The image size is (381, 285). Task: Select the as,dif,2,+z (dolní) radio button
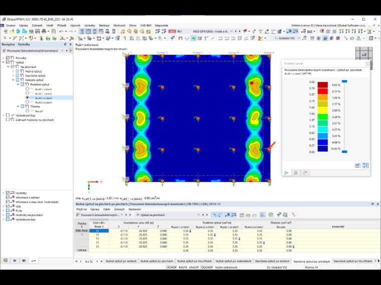point(27,102)
